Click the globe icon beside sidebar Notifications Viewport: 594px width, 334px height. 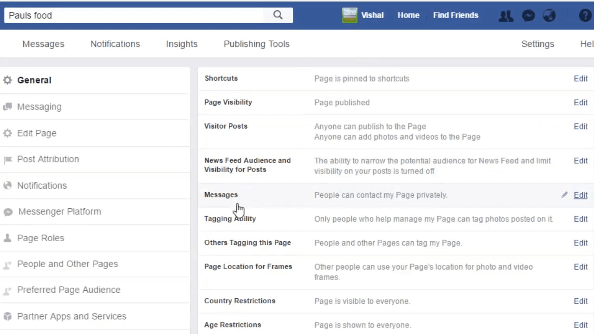(x=7, y=186)
